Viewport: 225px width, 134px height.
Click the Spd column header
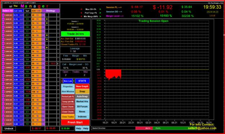(x=27, y=11)
